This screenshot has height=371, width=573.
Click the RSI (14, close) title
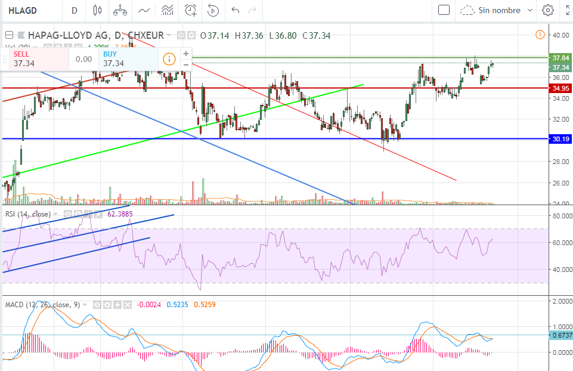pyautogui.click(x=28, y=214)
